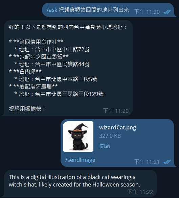Click the address 台中市中區民族路44號

tap(62, 64)
